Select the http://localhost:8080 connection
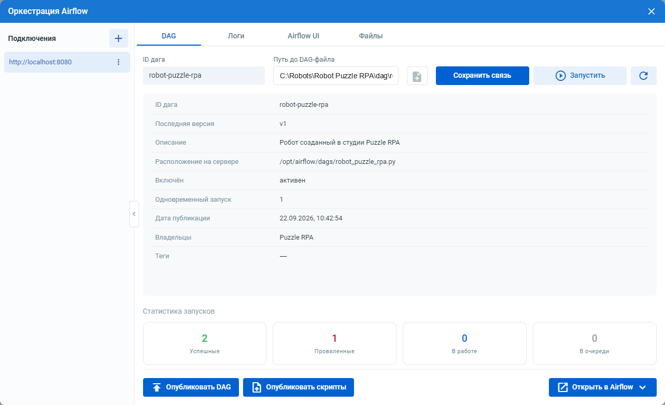This screenshot has height=405, width=665. tap(67, 62)
